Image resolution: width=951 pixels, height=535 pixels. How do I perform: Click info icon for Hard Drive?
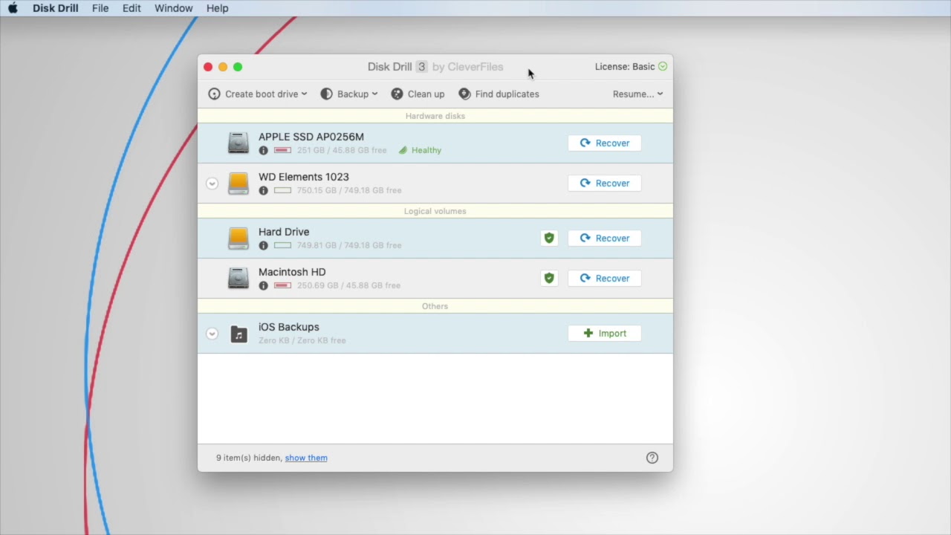pos(263,245)
